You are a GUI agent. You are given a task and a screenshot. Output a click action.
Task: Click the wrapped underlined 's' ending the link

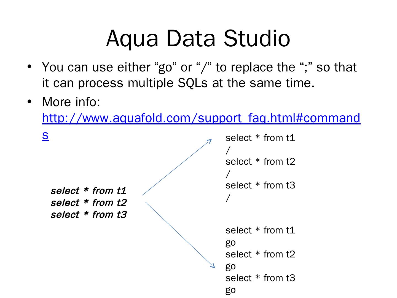coord(45,135)
